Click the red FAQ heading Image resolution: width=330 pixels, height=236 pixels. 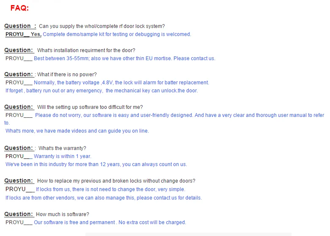coord(19,8)
